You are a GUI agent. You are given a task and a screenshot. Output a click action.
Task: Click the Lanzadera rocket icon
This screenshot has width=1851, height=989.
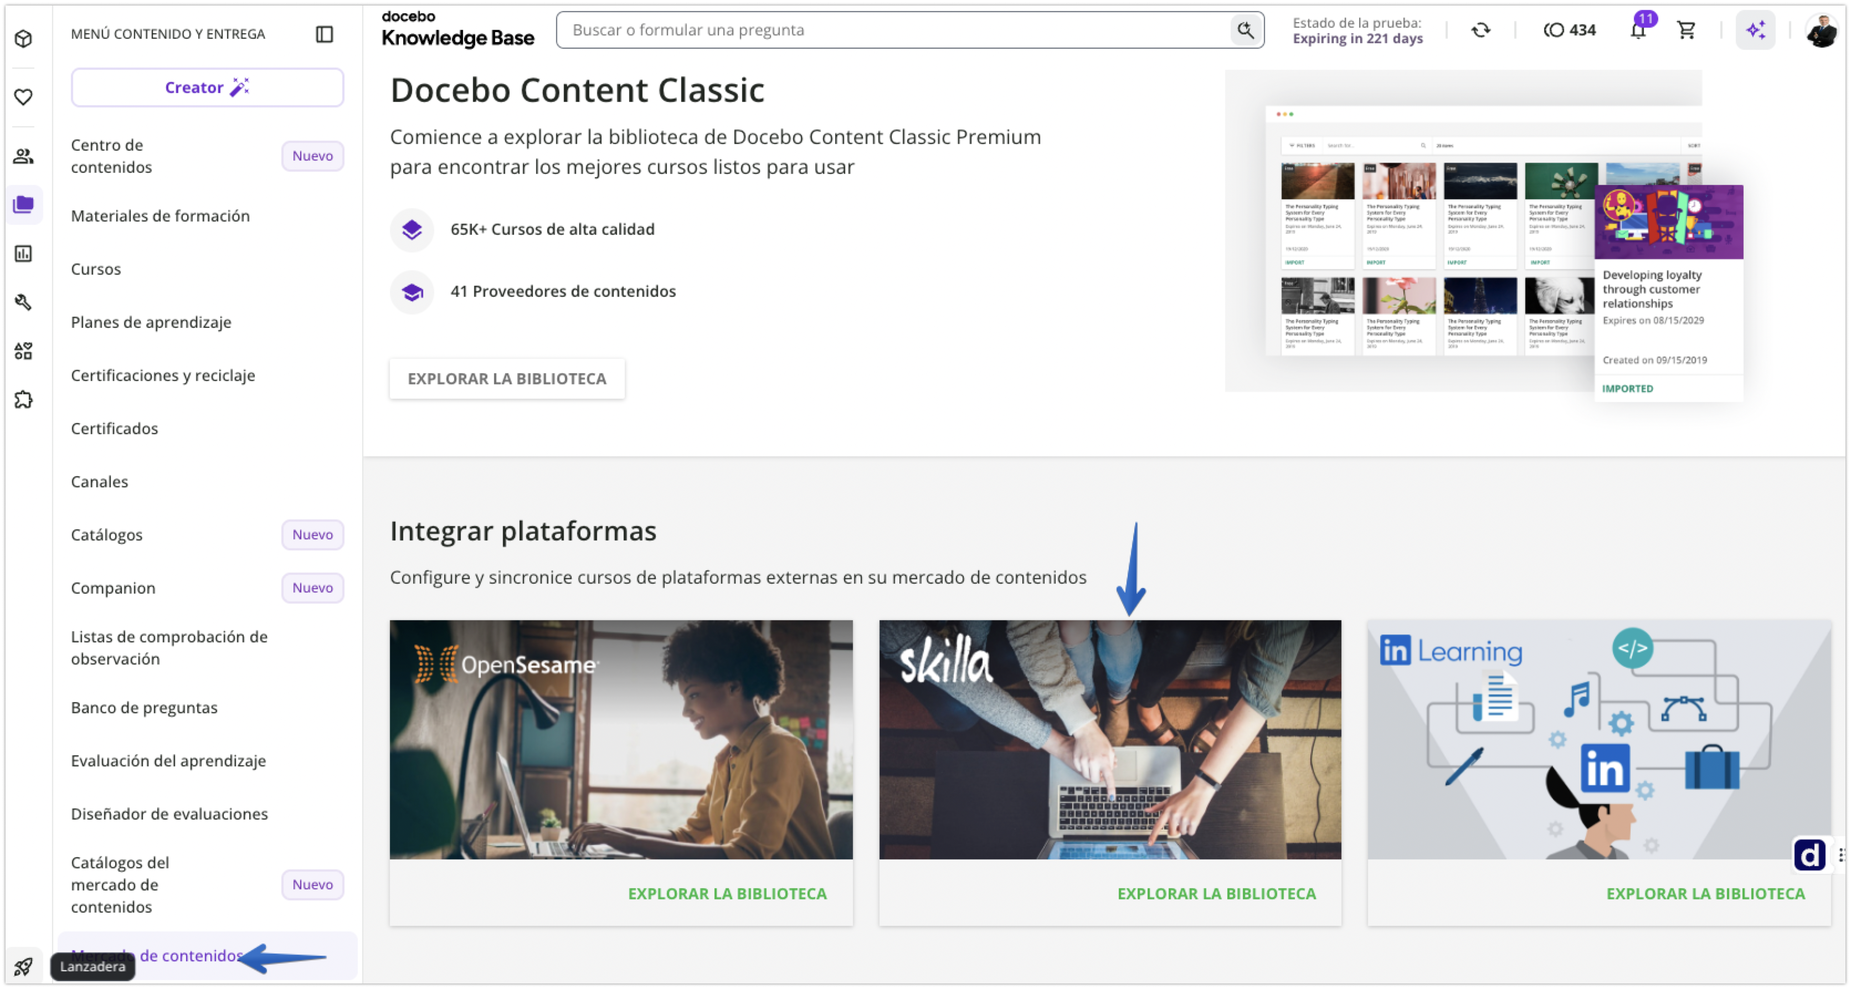point(24,967)
